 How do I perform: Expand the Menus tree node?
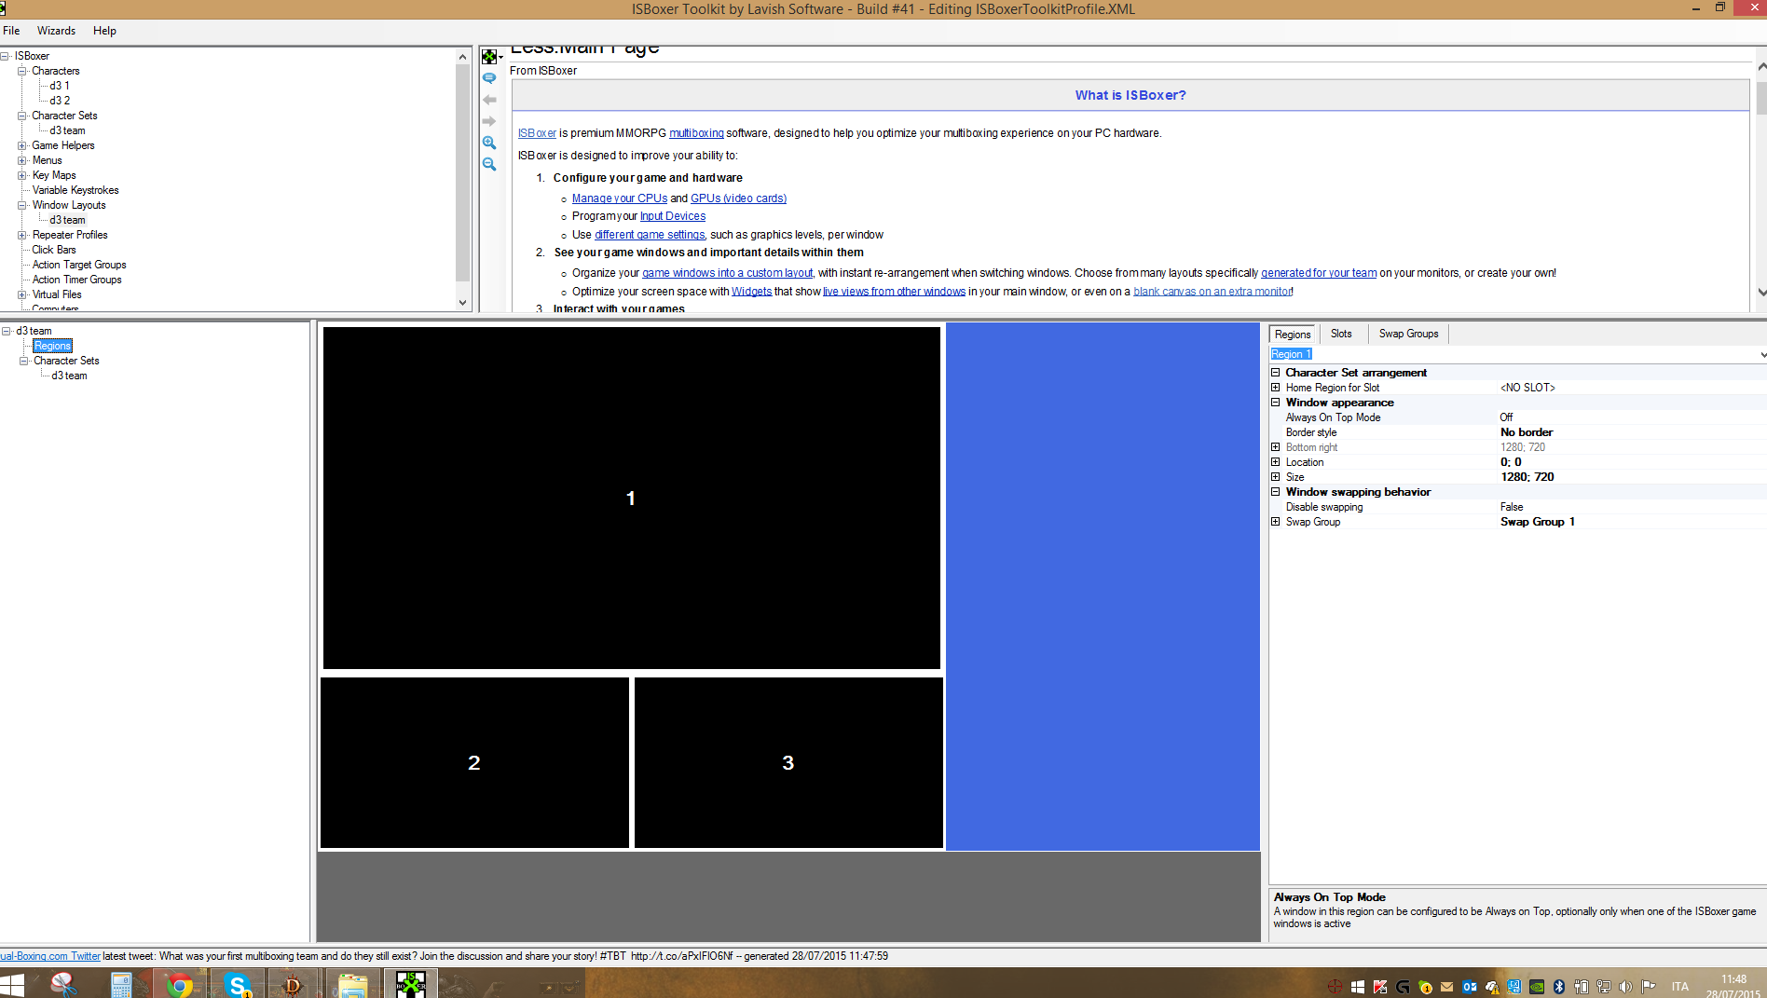(22, 160)
